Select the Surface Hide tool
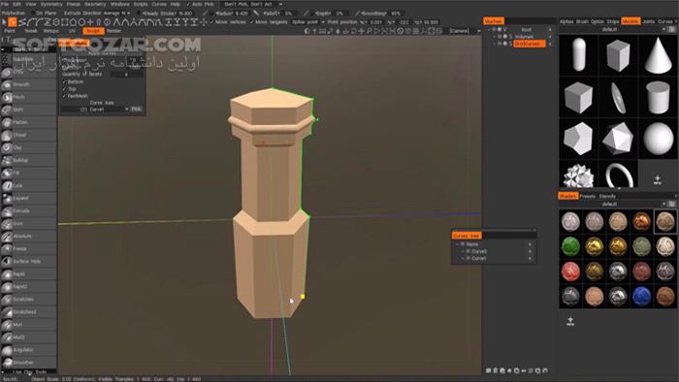The width and height of the screenshot is (679, 382). pyautogui.click(x=28, y=262)
